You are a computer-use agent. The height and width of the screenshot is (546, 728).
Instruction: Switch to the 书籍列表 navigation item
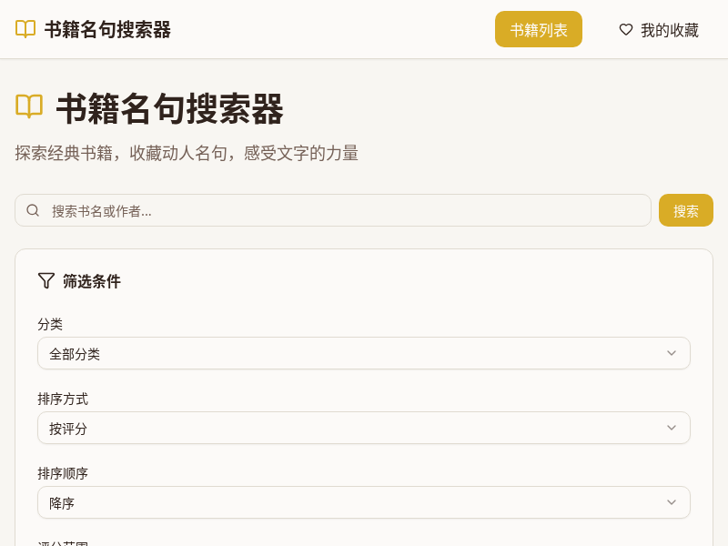(539, 28)
